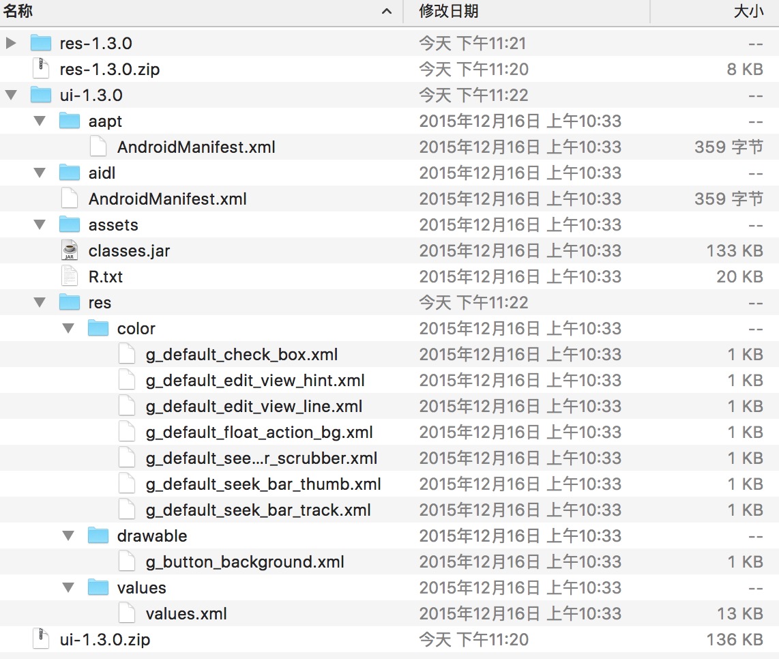
Task: Toggle the sort direction arrow in 名称 column
Action: click(387, 11)
